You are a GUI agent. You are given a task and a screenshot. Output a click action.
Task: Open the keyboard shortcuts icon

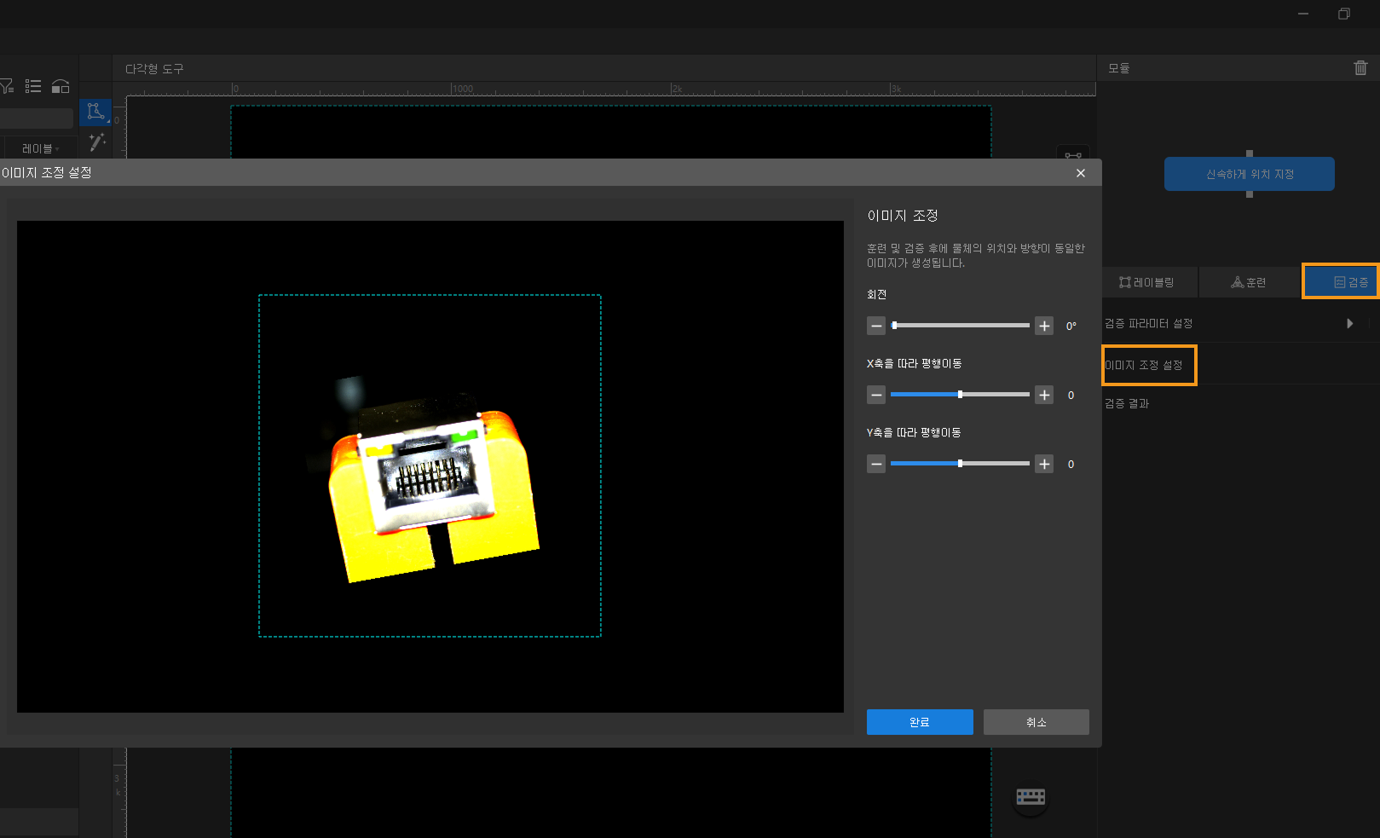coord(1031,797)
